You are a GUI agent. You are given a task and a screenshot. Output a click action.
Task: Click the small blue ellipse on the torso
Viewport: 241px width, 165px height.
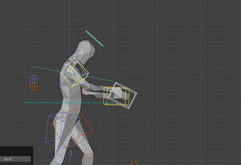click(x=61, y=84)
